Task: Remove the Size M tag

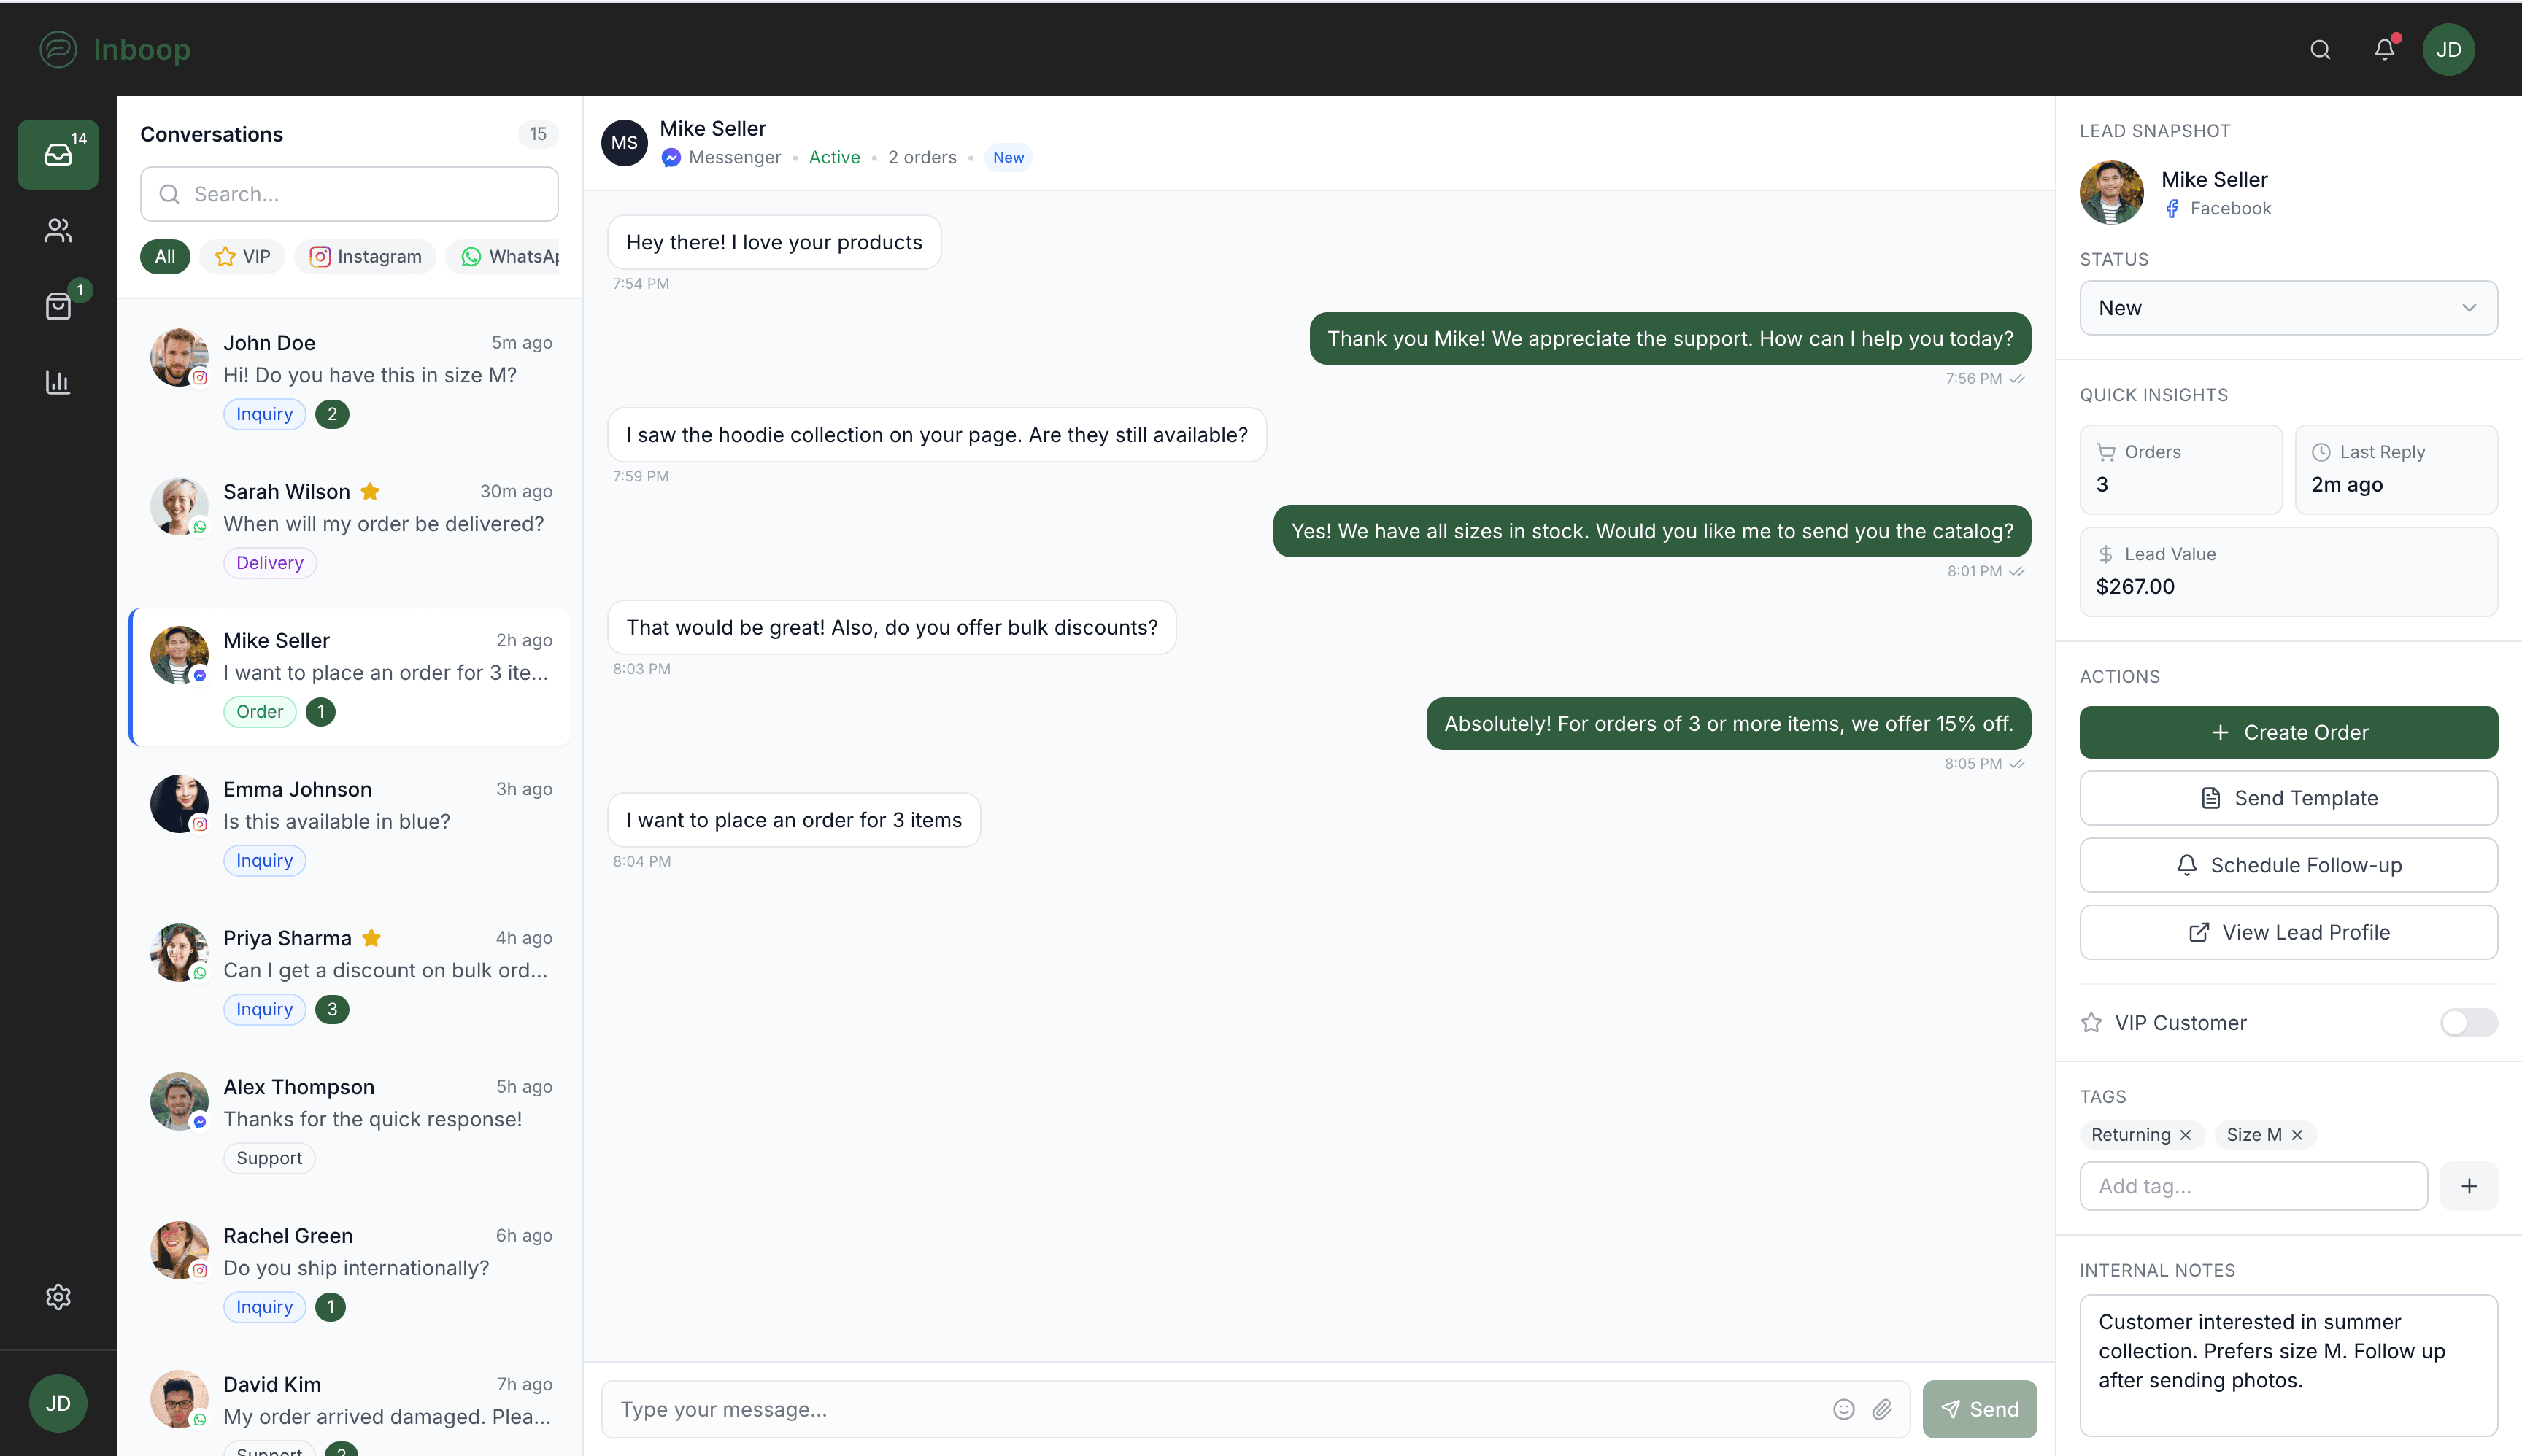Action: pyautogui.click(x=2298, y=1134)
